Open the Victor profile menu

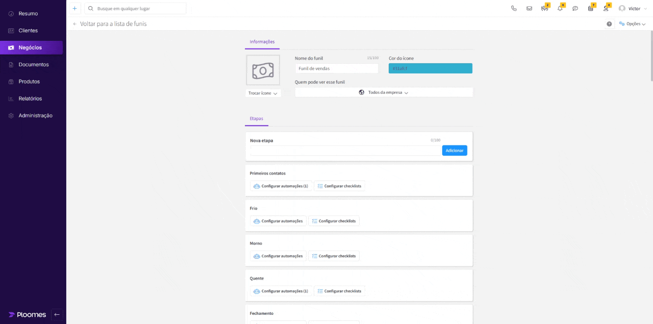click(633, 8)
